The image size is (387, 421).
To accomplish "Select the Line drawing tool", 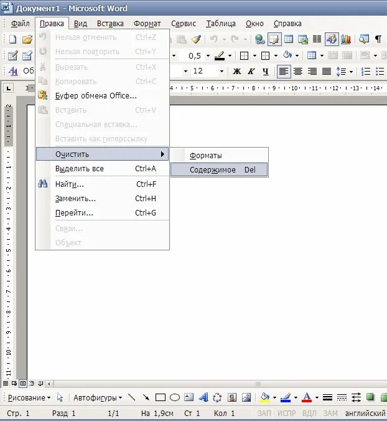I will click(132, 397).
